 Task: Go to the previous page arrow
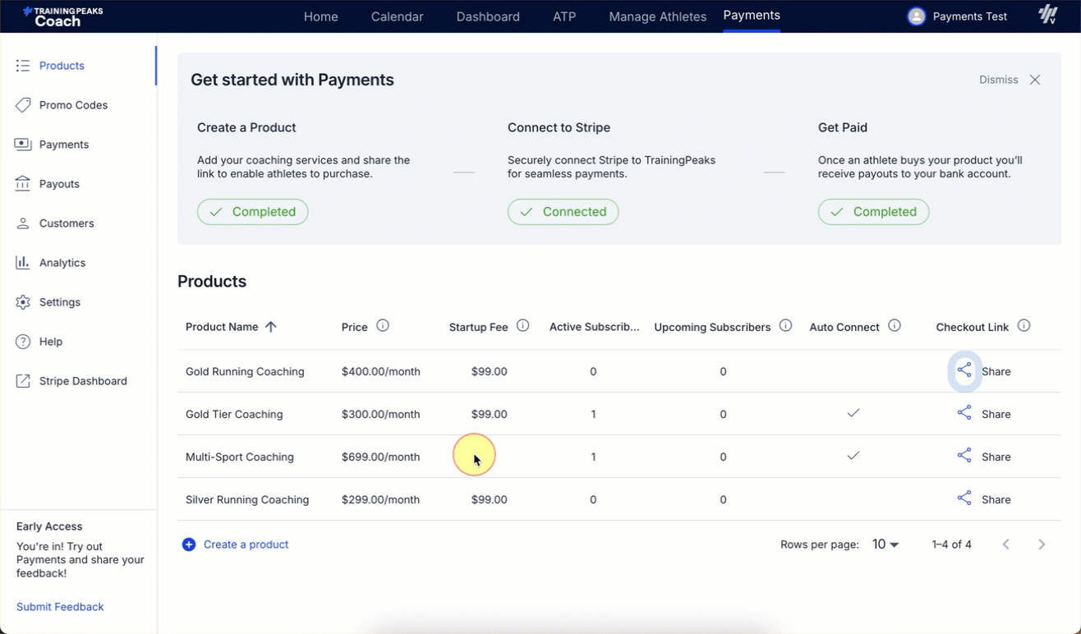1005,544
